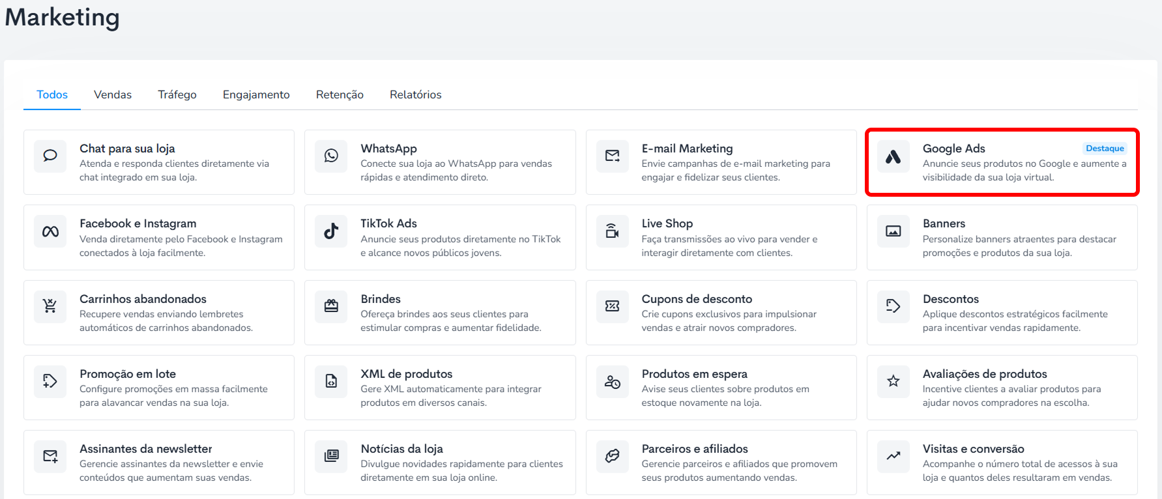Viewport: 1162px width, 499px height.
Task: Open the WhatsApp logo icon
Action: [331, 156]
